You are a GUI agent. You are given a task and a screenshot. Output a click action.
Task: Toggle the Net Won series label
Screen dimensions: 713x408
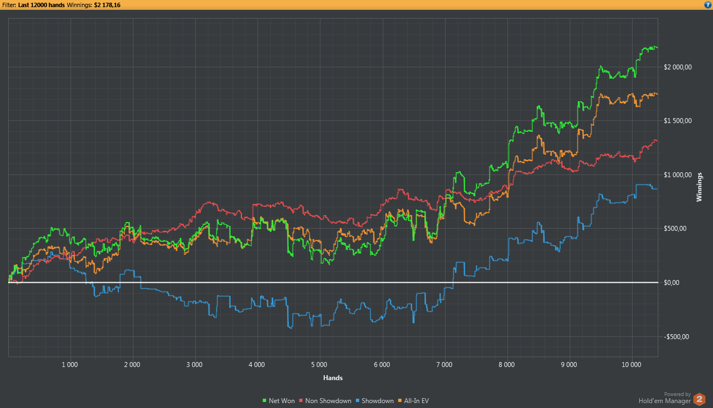(x=282, y=401)
